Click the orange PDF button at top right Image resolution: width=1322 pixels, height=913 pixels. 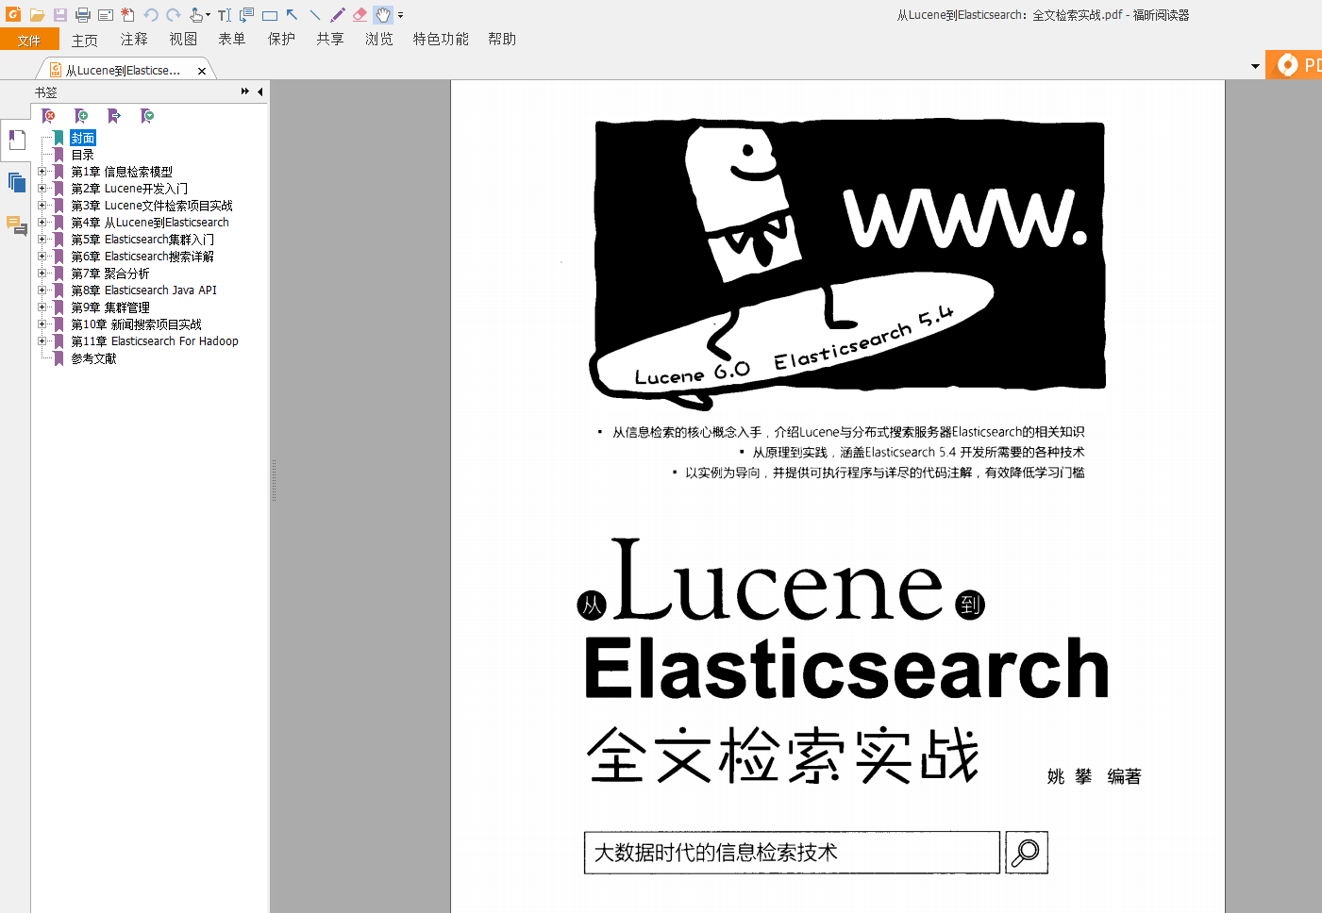1295,65
